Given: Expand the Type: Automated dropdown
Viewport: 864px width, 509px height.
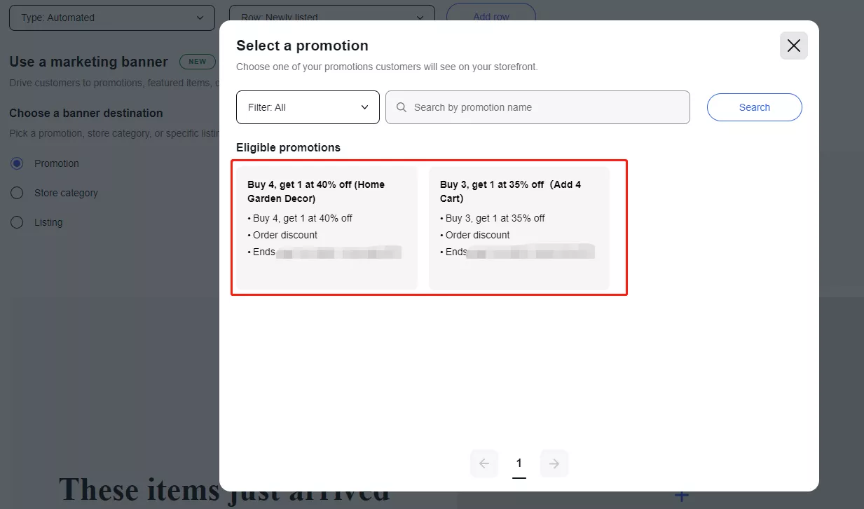Looking at the screenshot, I should click(111, 18).
